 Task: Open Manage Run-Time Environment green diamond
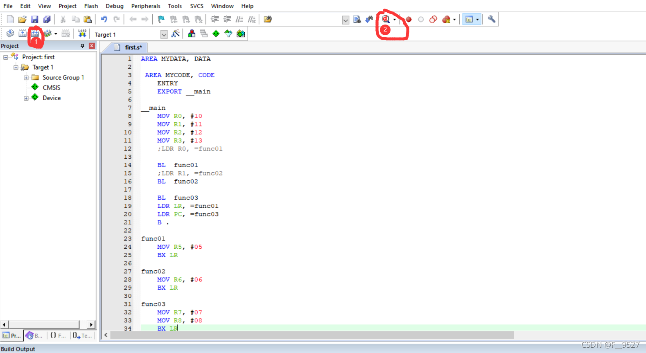pyautogui.click(x=216, y=34)
